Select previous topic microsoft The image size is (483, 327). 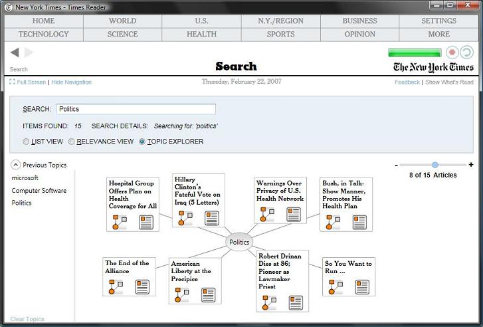(x=25, y=178)
